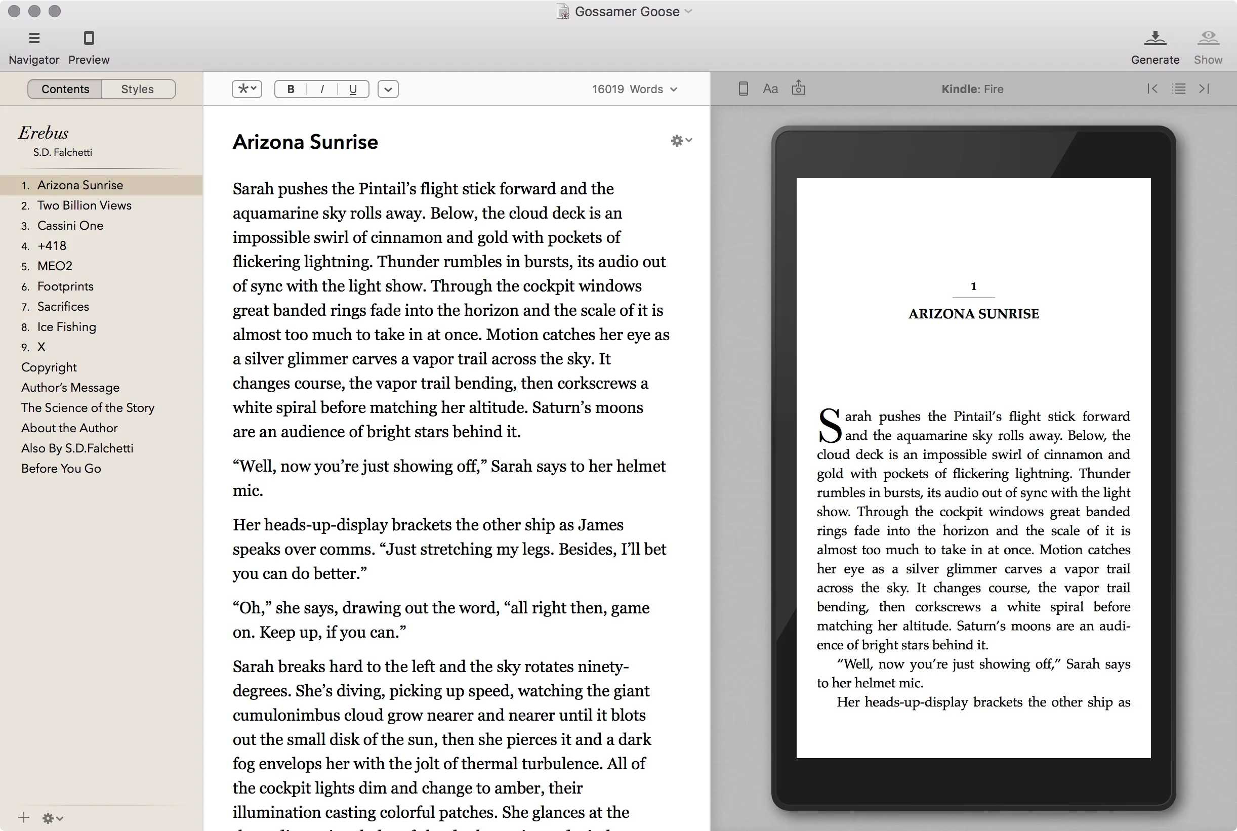The image size is (1237, 831).
Task: Click the Kindle preview page screen
Action: tap(973, 468)
